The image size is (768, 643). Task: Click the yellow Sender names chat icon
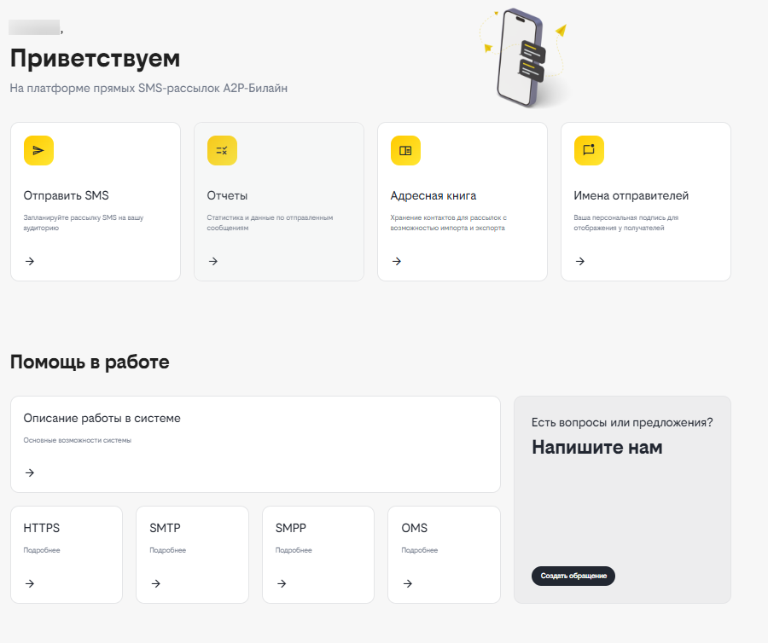589,150
